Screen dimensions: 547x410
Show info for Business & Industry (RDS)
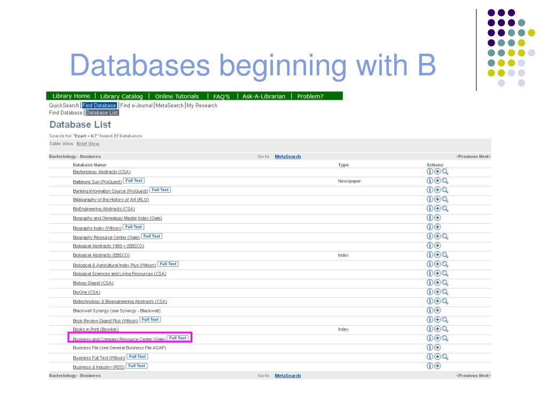430,366
